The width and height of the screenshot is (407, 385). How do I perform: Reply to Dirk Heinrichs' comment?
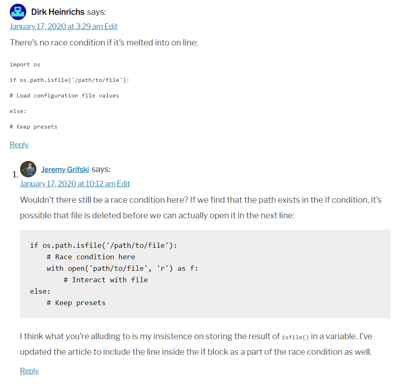19,145
